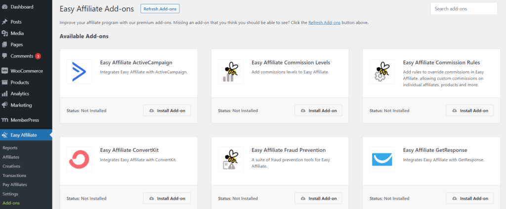Screen dimensions: 506x209
Task: Click the Commission Rules bee gear icon
Action: [x=382, y=71]
